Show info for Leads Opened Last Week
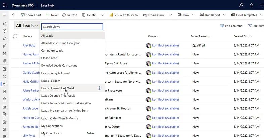This screenshot has height=138, width=264. pos(99,88)
